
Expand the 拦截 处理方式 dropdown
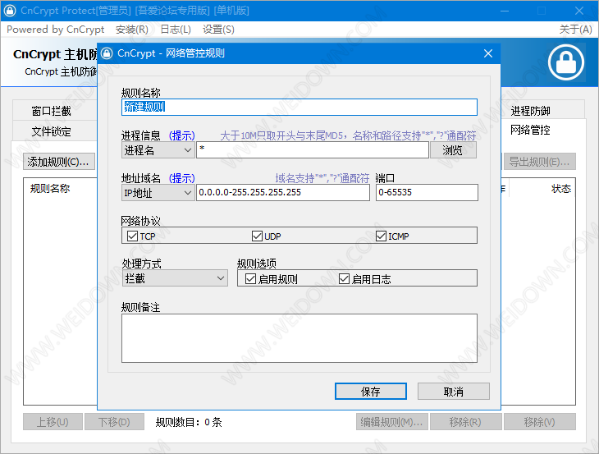(x=175, y=278)
